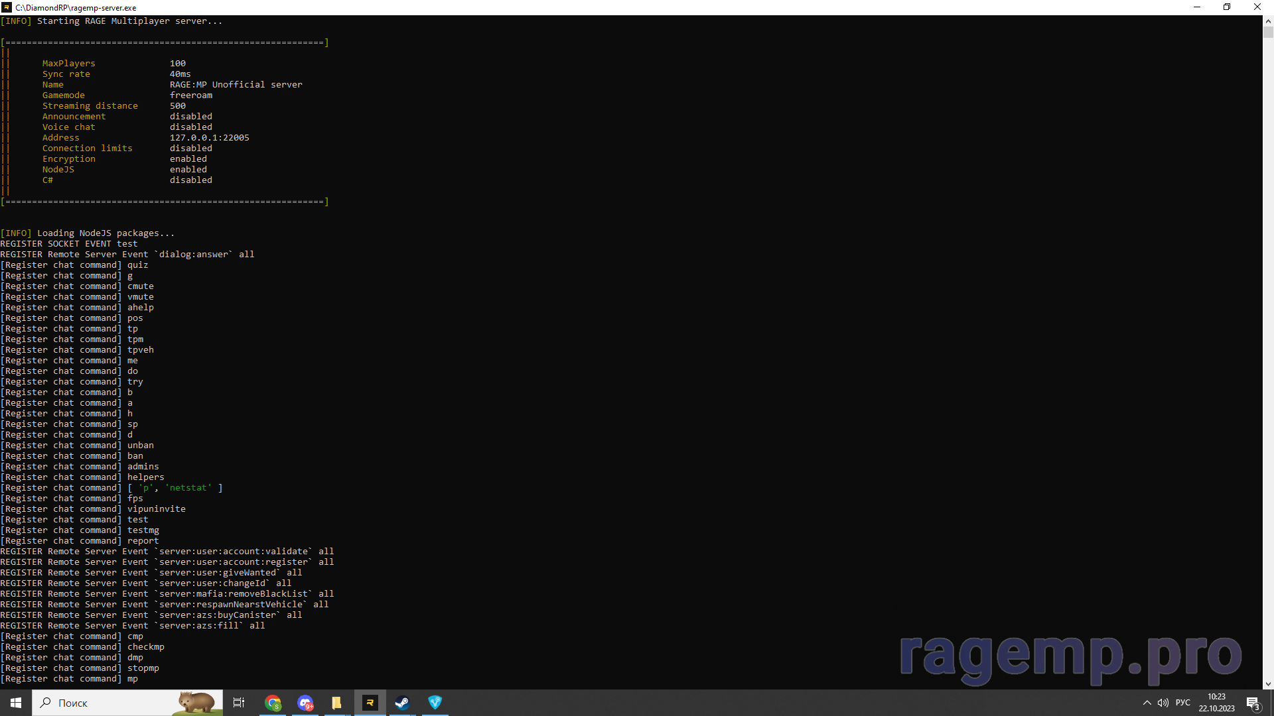Click the dialog:answer event line
Screen dimensions: 1274x716
point(127,255)
